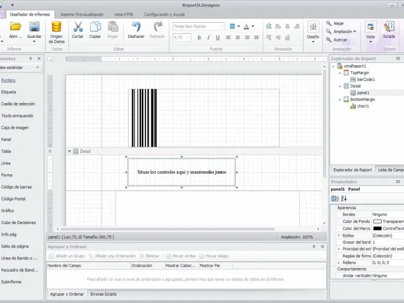Switch to the Vista HTML tab
Screen dimensions: 404x303
123,15
